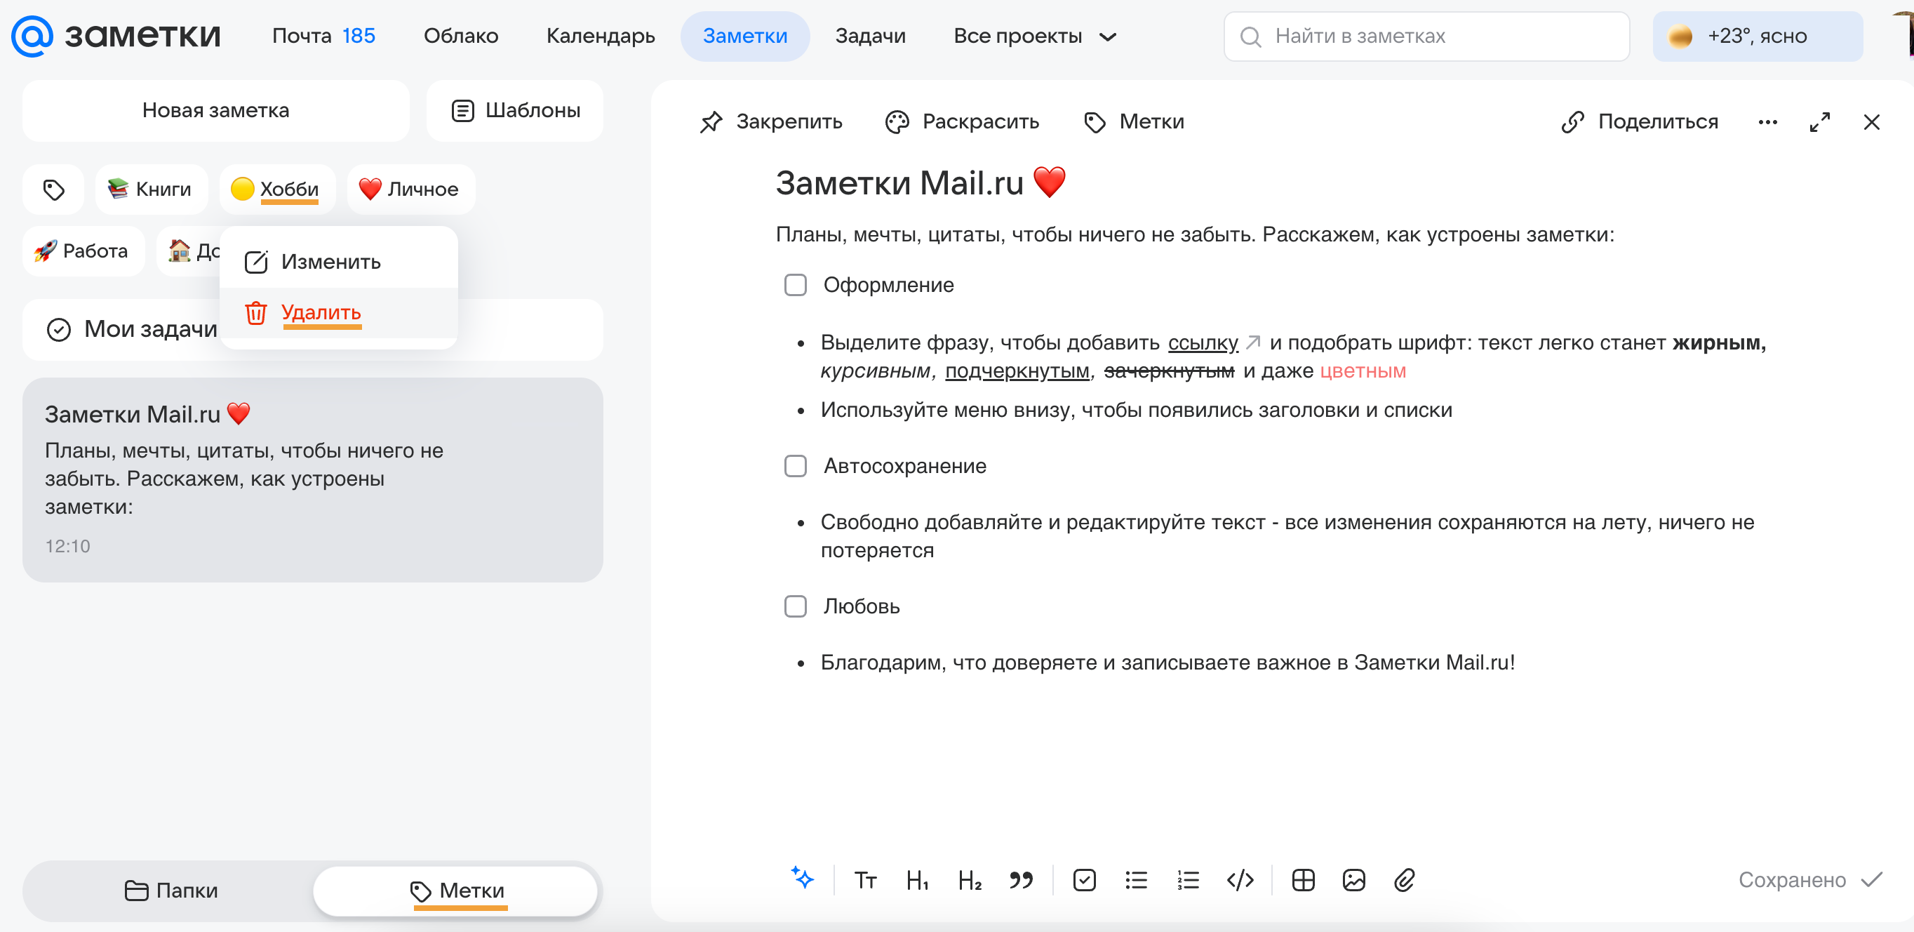Open Шаблоны templates

point(515,110)
